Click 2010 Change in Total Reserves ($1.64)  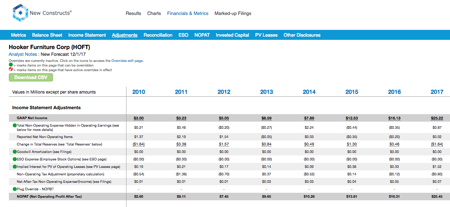coord(139,144)
